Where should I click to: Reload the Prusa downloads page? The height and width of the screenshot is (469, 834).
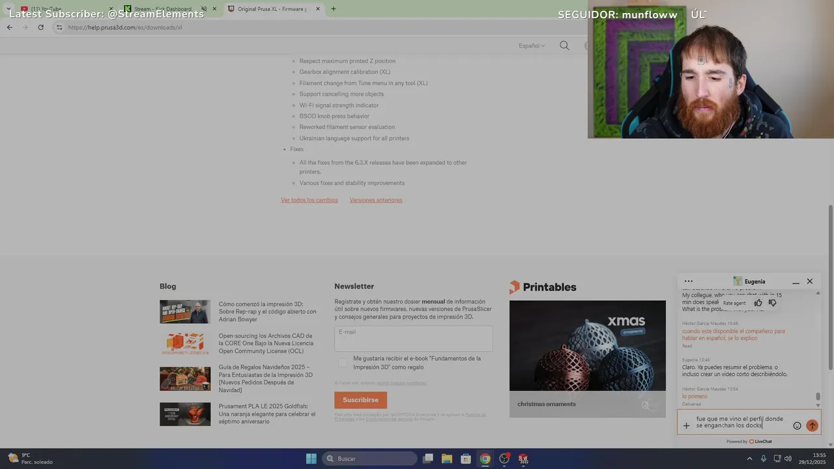pyautogui.click(x=40, y=27)
